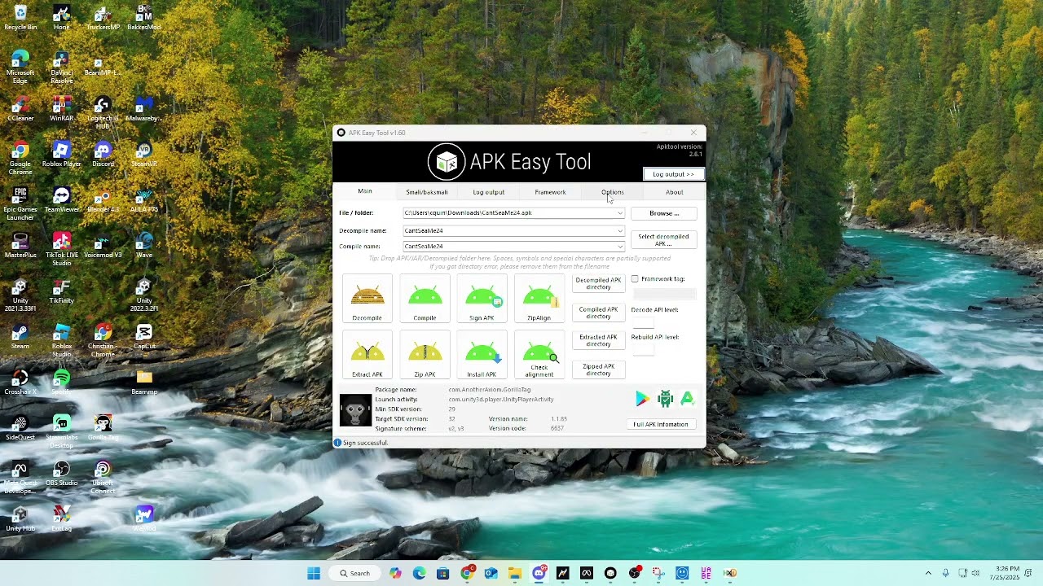Open the Decompiled APK directory

[x=598, y=283]
